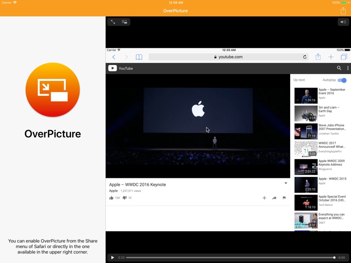Click the Up next label
The height and width of the screenshot is (263, 351).
pyautogui.click(x=299, y=80)
